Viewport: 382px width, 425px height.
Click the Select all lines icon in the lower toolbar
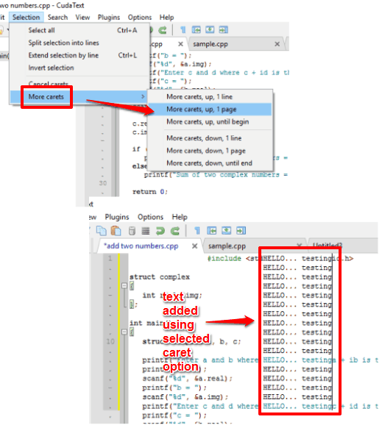point(146,231)
